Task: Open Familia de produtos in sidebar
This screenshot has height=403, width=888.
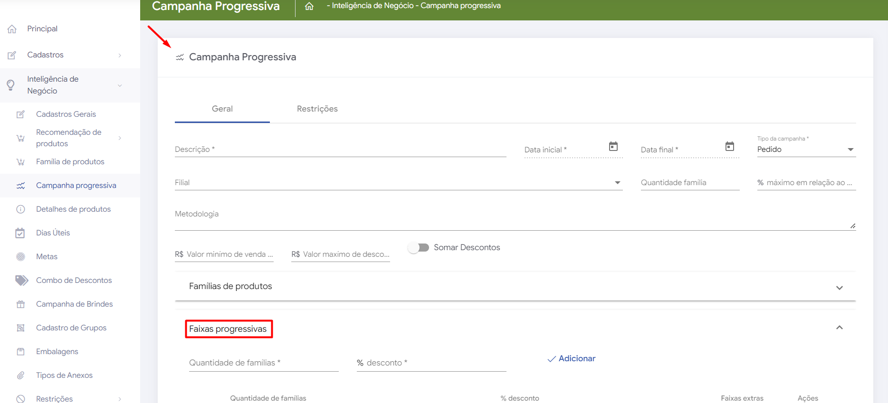Action: pos(70,162)
